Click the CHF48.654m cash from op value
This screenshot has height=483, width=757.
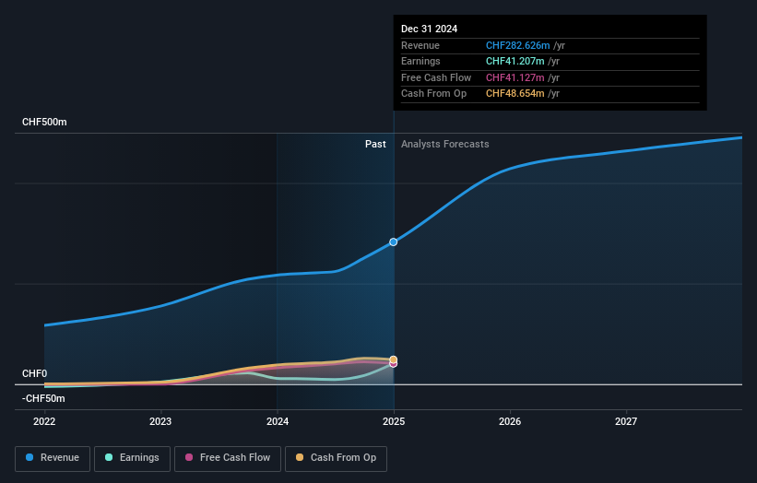[x=515, y=94]
